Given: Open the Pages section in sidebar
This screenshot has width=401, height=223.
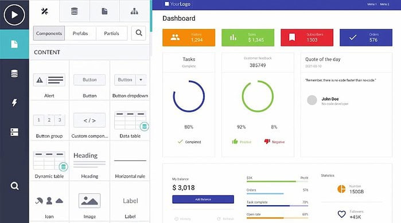Looking at the screenshot, I should pyautogui.click(x=14, y=44).
